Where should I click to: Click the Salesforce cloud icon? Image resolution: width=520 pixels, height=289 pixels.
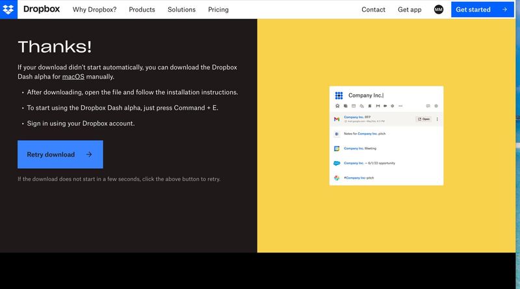point(337,163)
